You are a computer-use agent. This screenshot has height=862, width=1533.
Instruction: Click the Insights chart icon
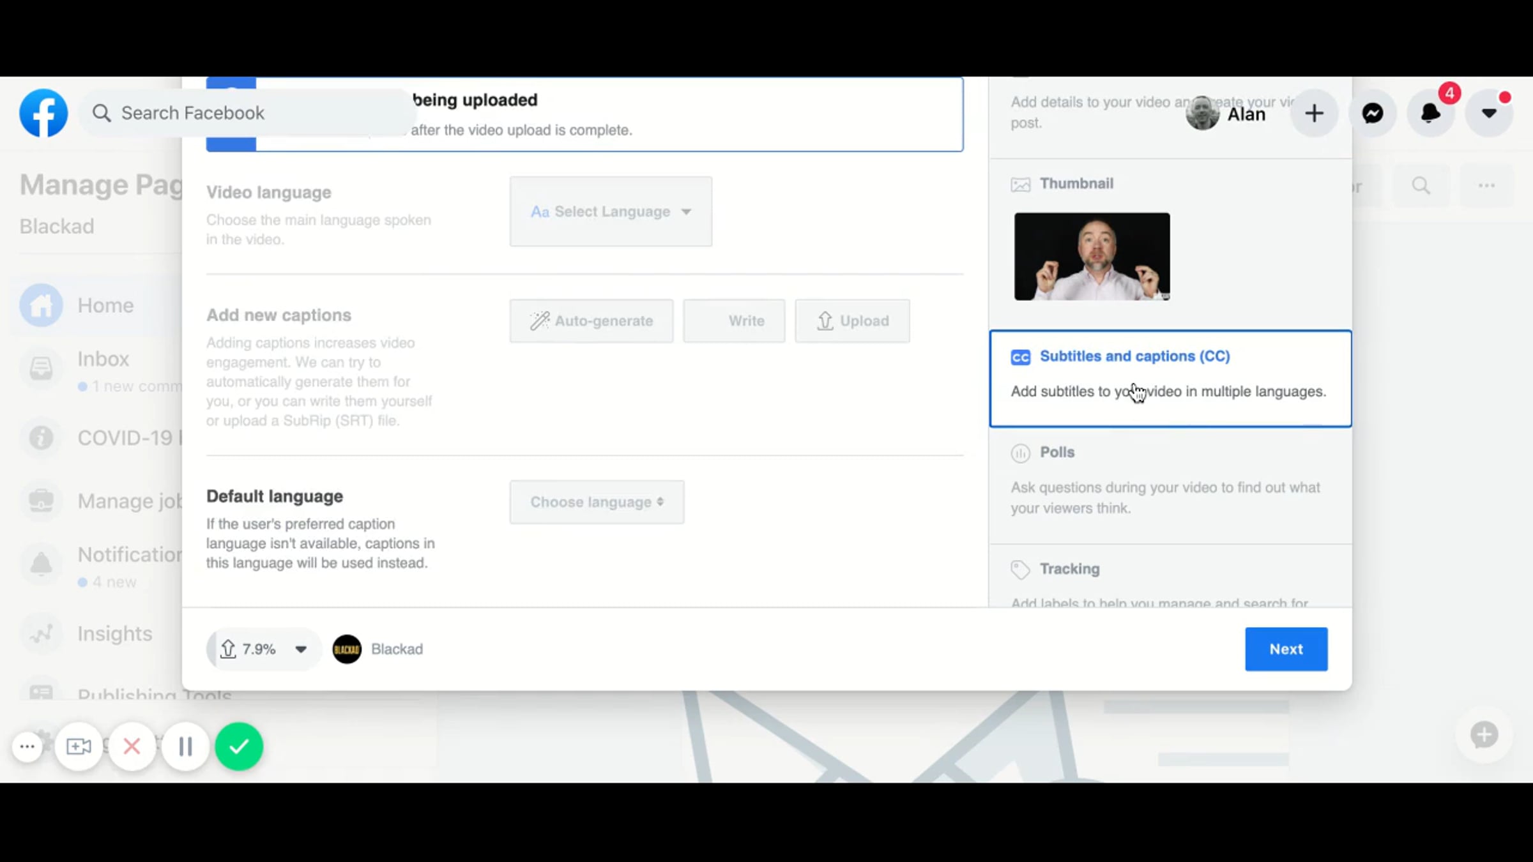pyautogui.click(x=42, y=633)
